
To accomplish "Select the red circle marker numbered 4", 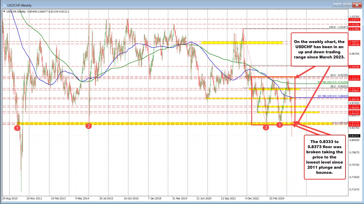I will [280, 125].
